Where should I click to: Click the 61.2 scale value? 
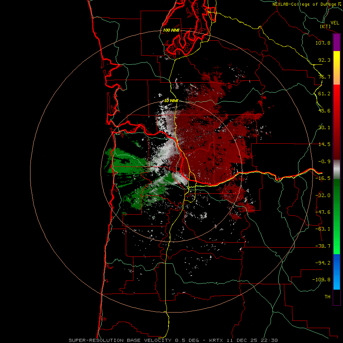pos(324,94)
